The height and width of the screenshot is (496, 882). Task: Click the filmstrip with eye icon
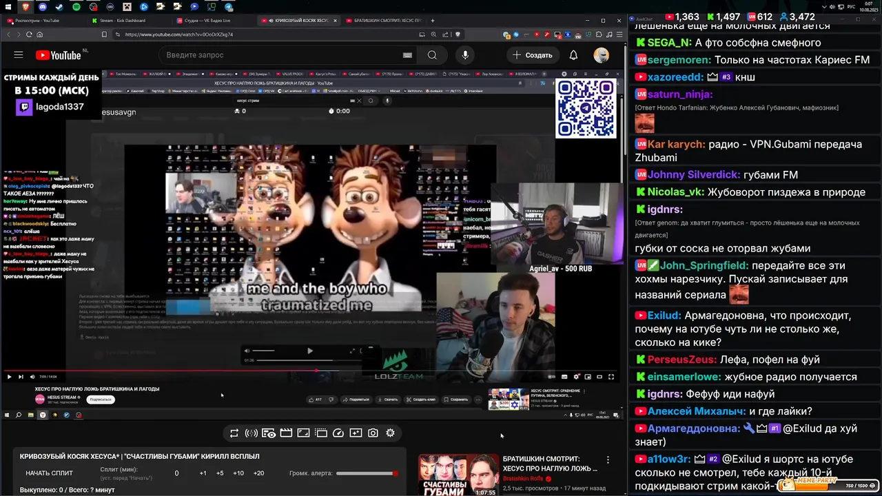tap(269, 433)
